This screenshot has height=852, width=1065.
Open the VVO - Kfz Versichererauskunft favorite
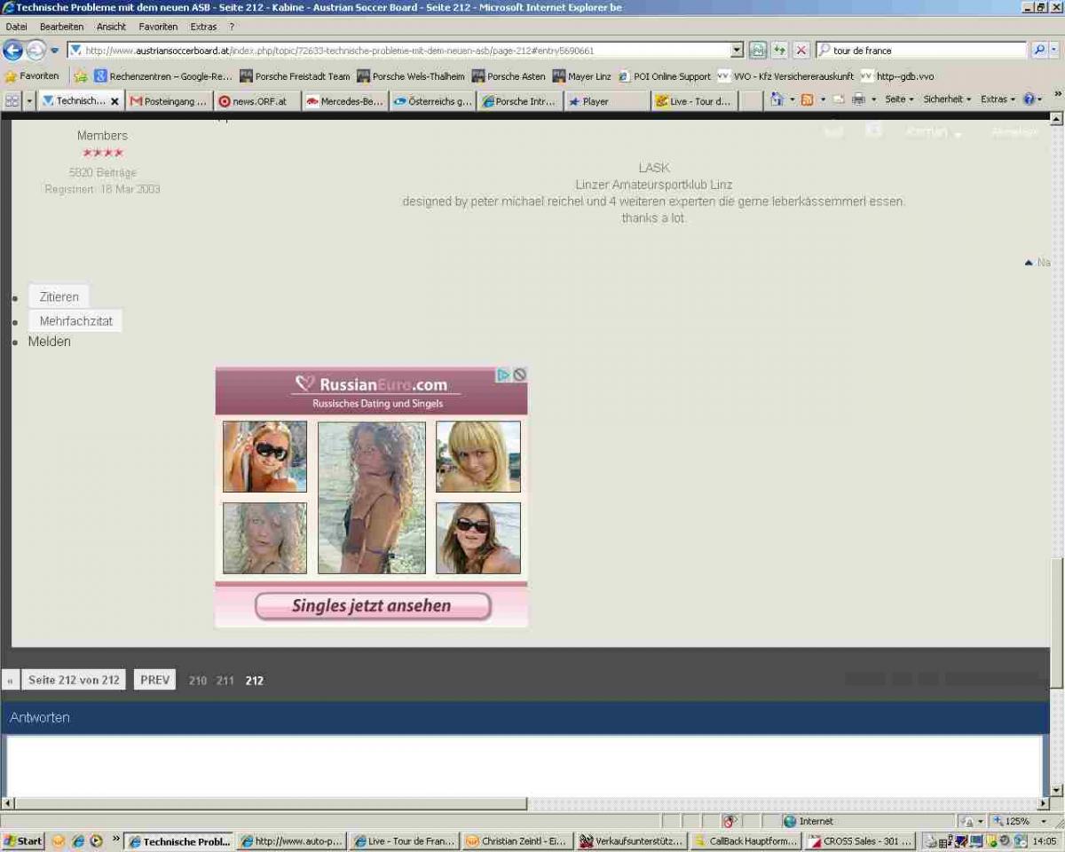click(x=786, y=76)
